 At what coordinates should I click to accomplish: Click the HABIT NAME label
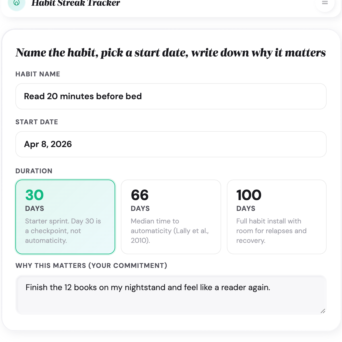(38, 74)
